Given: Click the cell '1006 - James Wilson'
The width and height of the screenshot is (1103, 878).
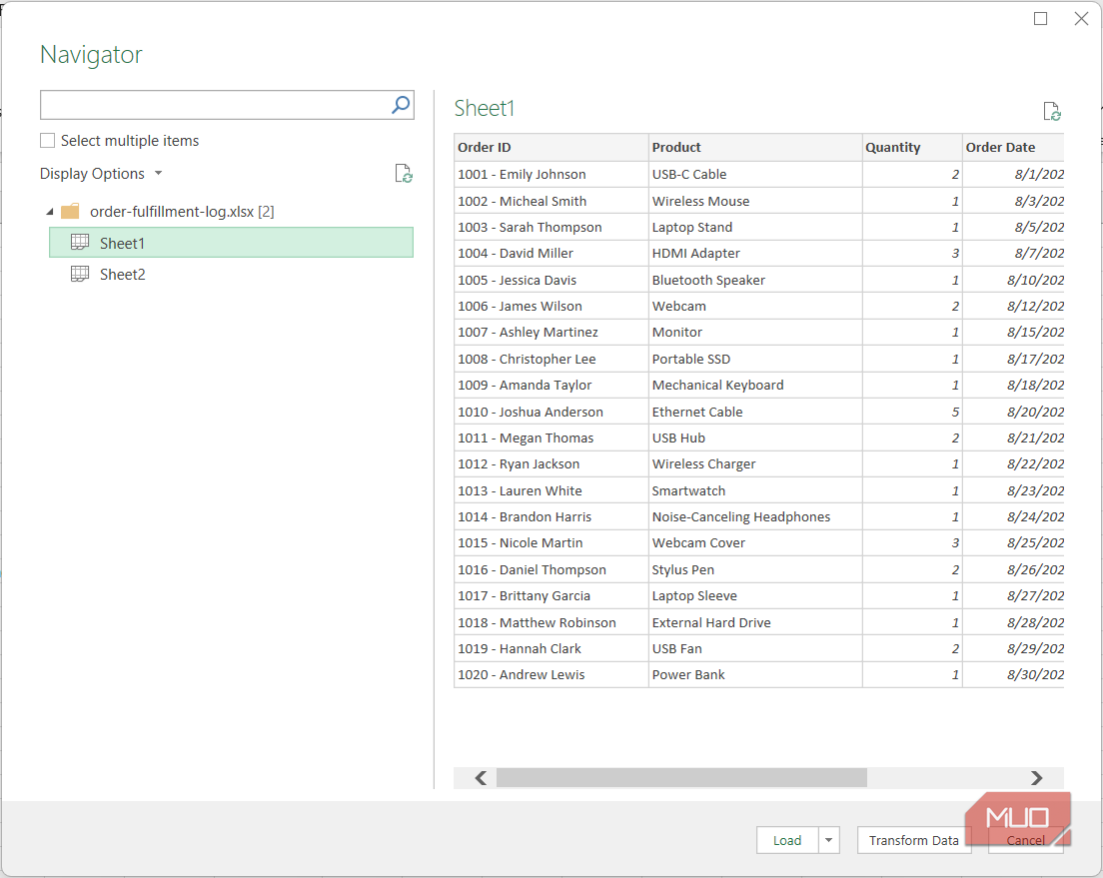Looking at the screenshot, I should [x=551, y=306].
